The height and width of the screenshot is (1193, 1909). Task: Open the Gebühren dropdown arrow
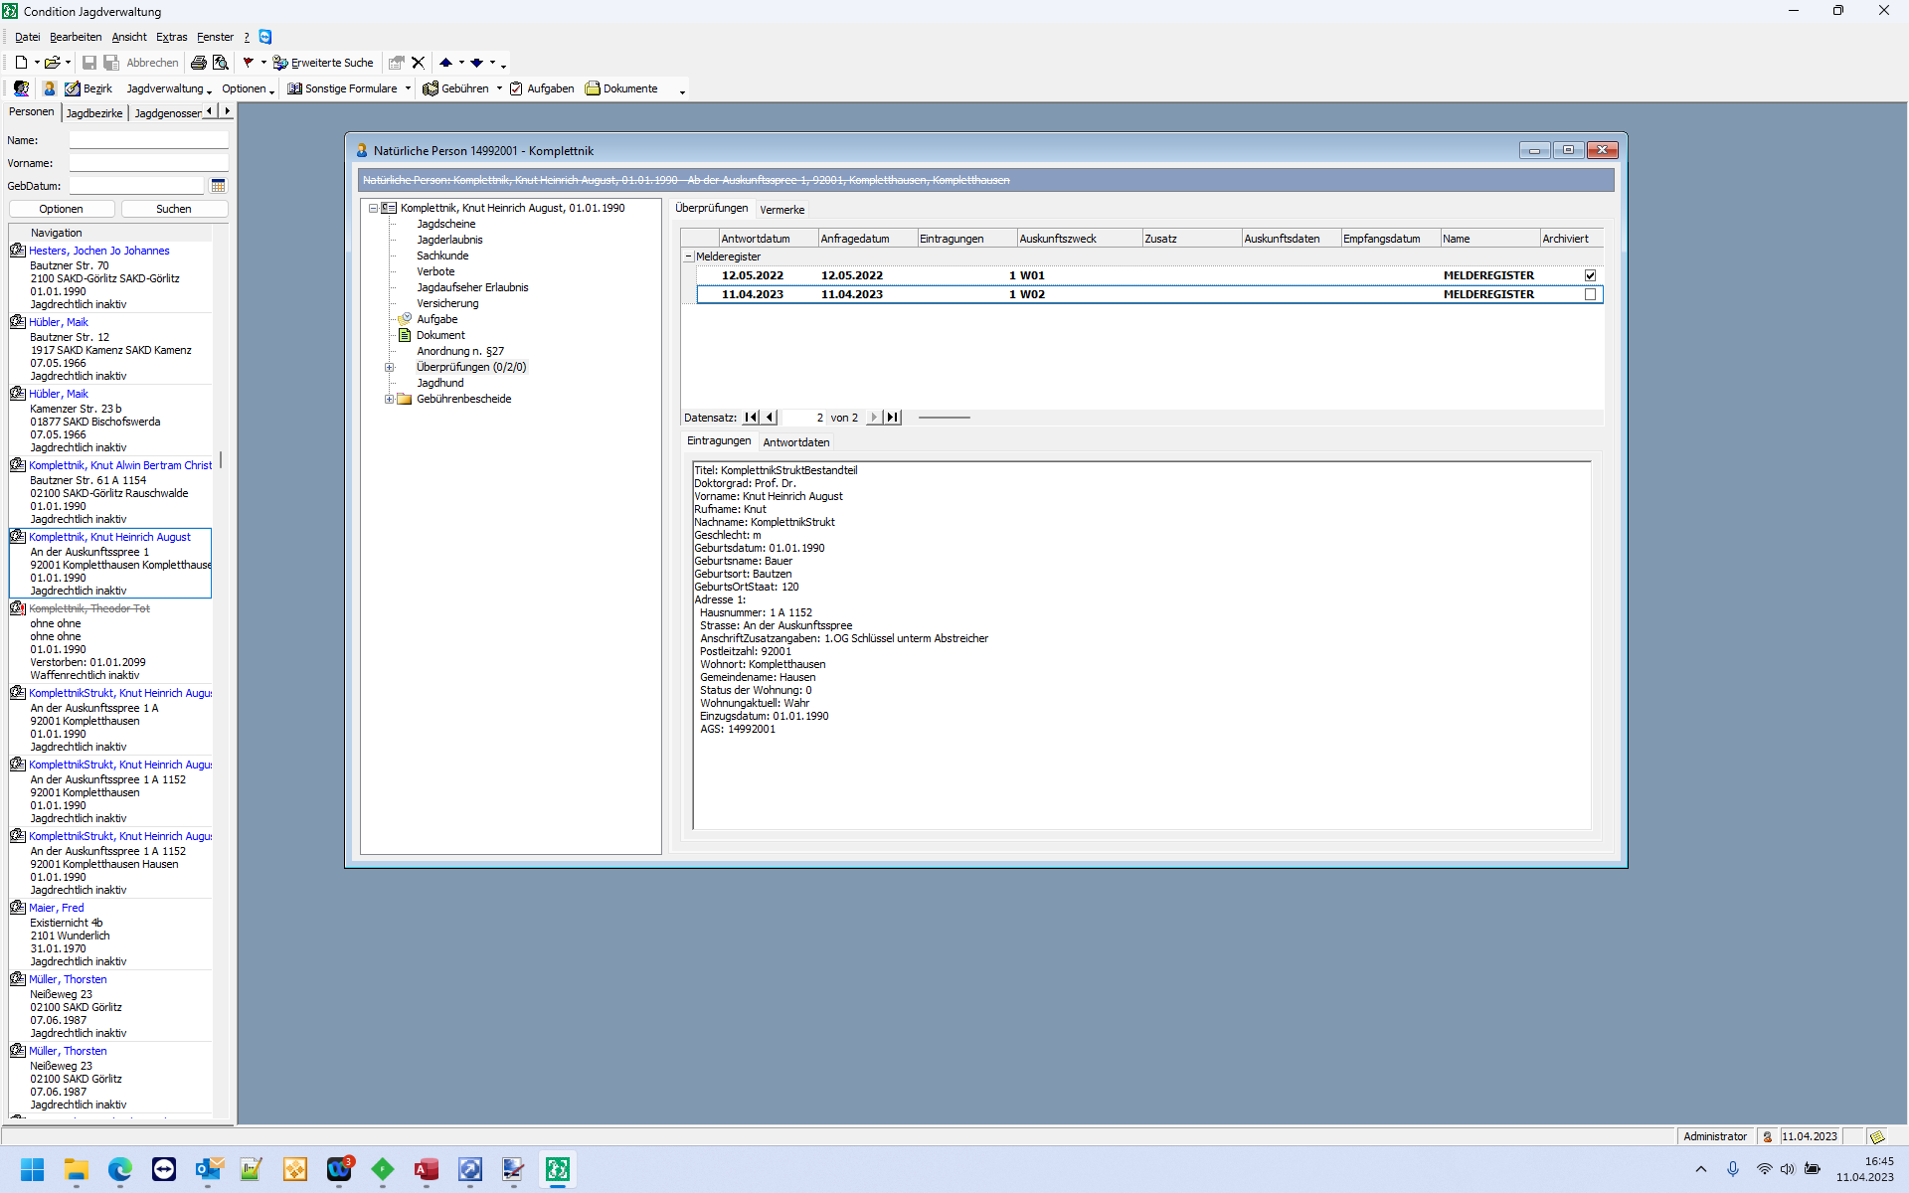[499, 88]
